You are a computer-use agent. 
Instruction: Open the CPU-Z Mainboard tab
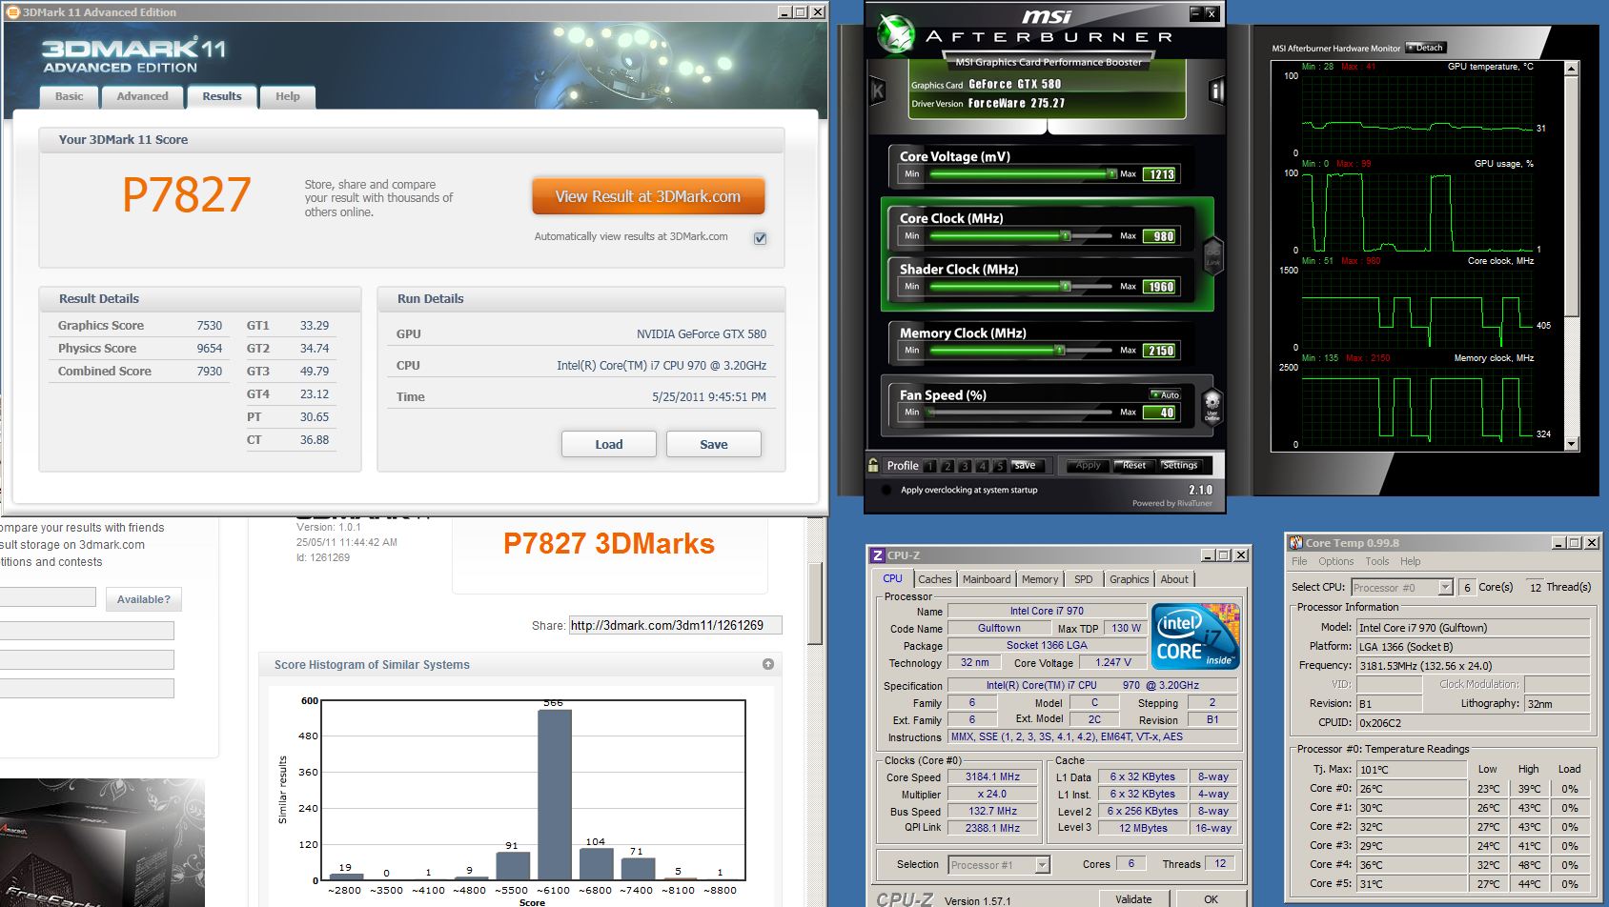[x=987, y=579]
